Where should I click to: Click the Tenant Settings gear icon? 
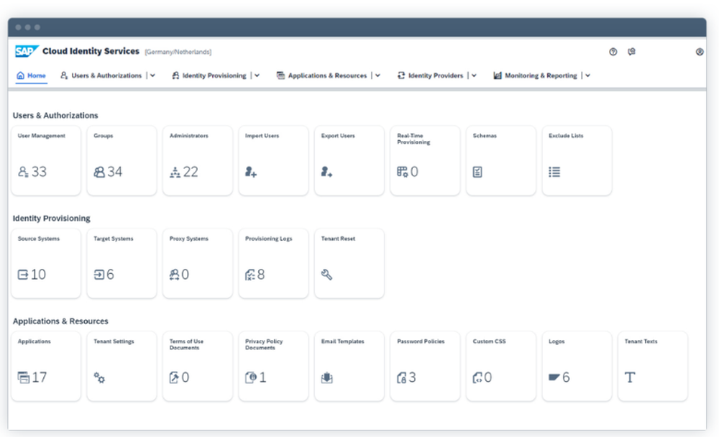coord(101,376)
